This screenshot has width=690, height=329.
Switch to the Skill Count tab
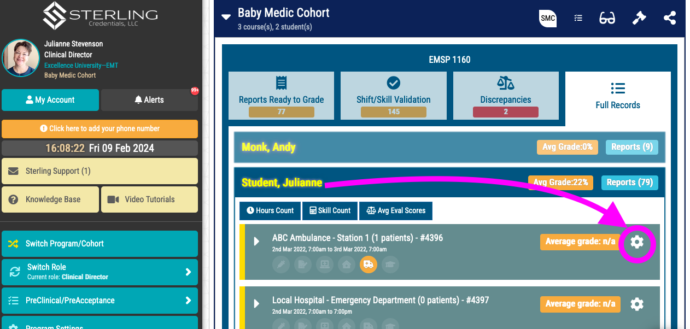coord(330,210)
